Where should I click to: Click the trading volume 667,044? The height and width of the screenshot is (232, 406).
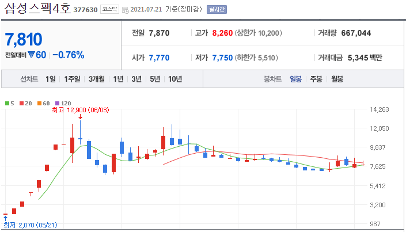[x=356, y=33]
